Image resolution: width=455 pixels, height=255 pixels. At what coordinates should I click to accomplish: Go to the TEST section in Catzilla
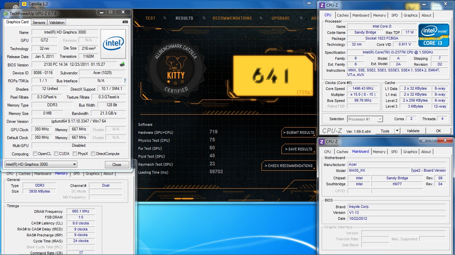[x=151, y=18]
